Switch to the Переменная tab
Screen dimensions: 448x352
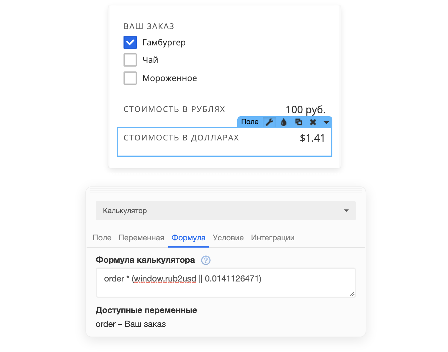pos(141,238)
